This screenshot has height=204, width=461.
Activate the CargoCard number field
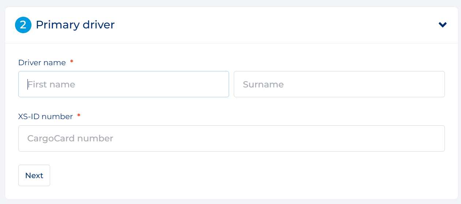point(232,138)
